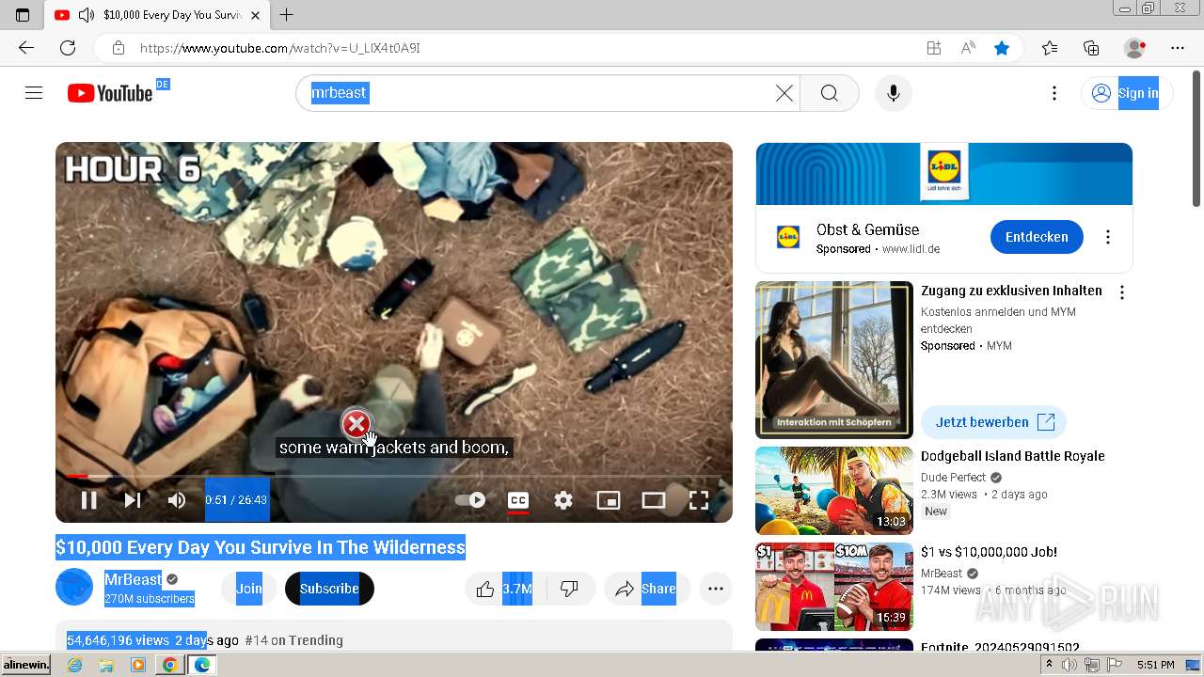Open Edge from taskbar

tap(201, 665)
